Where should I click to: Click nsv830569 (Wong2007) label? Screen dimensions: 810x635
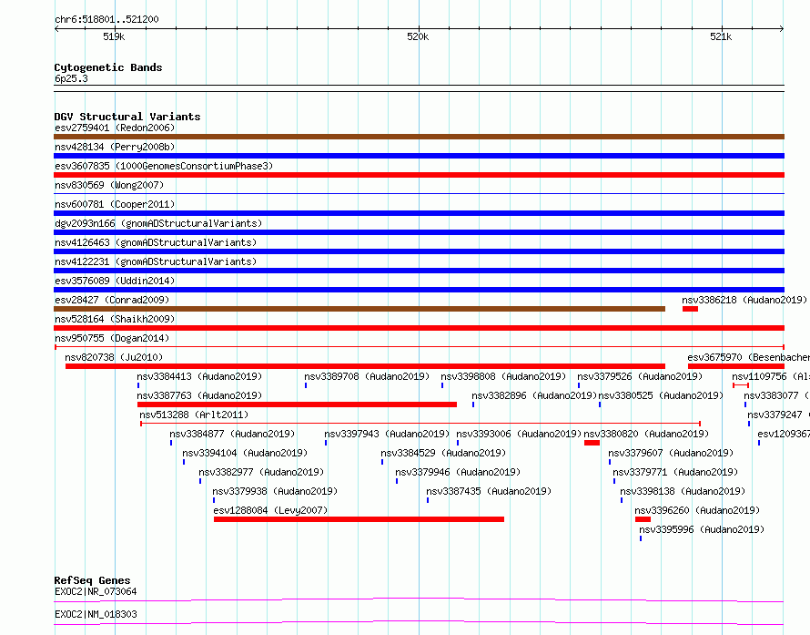click(x=109, y=185)
